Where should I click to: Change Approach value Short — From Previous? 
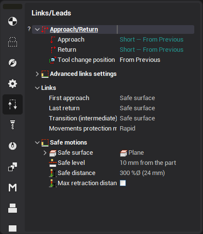click(152, 40)
